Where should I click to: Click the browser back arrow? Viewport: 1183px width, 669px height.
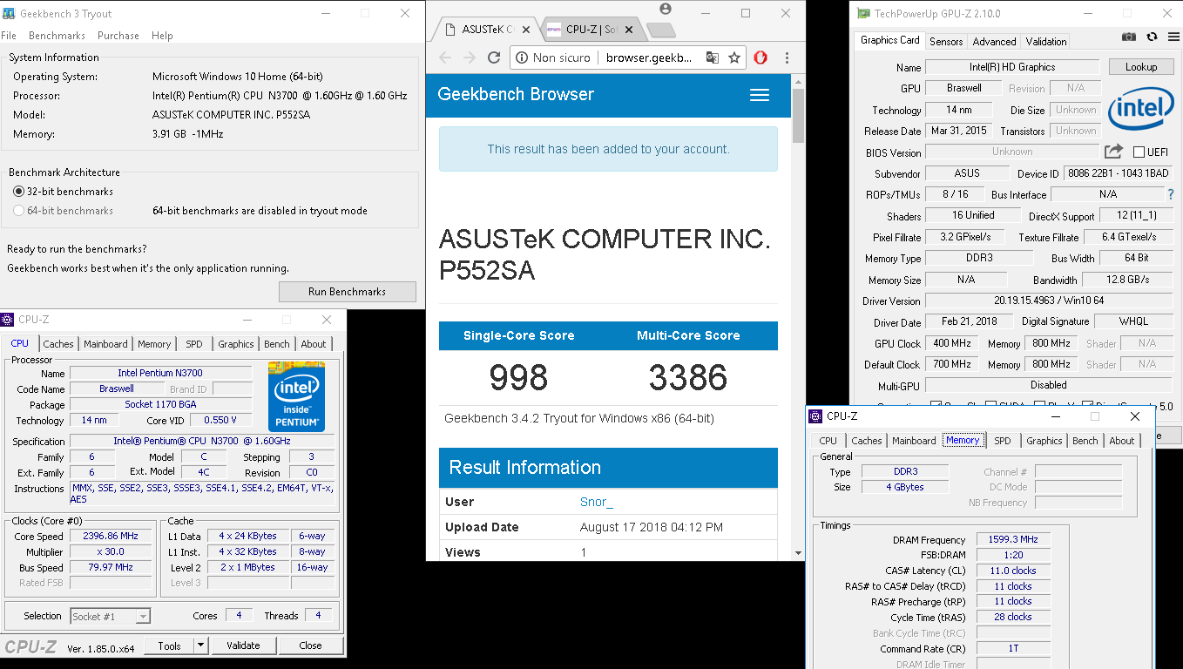[x=445, y=57]
